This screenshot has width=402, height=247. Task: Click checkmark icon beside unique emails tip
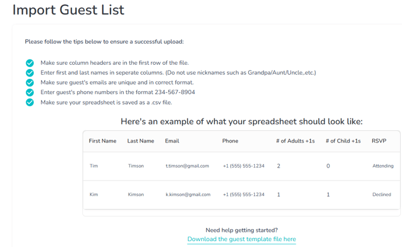point(30,82)
